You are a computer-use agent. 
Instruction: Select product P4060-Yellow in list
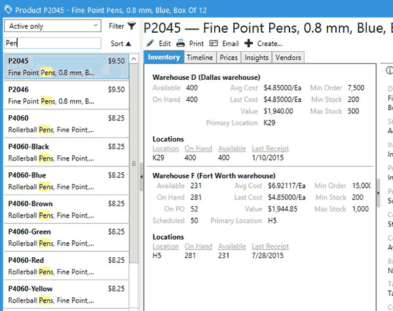66,295
